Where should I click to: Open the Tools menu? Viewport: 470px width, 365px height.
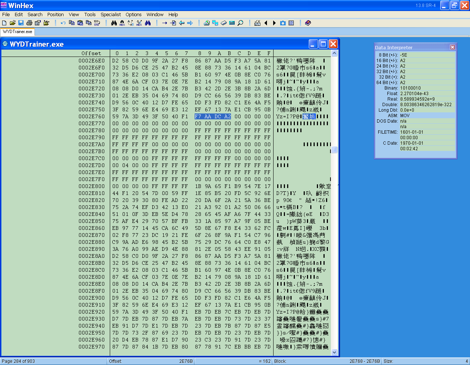click(x=90, y=14)
